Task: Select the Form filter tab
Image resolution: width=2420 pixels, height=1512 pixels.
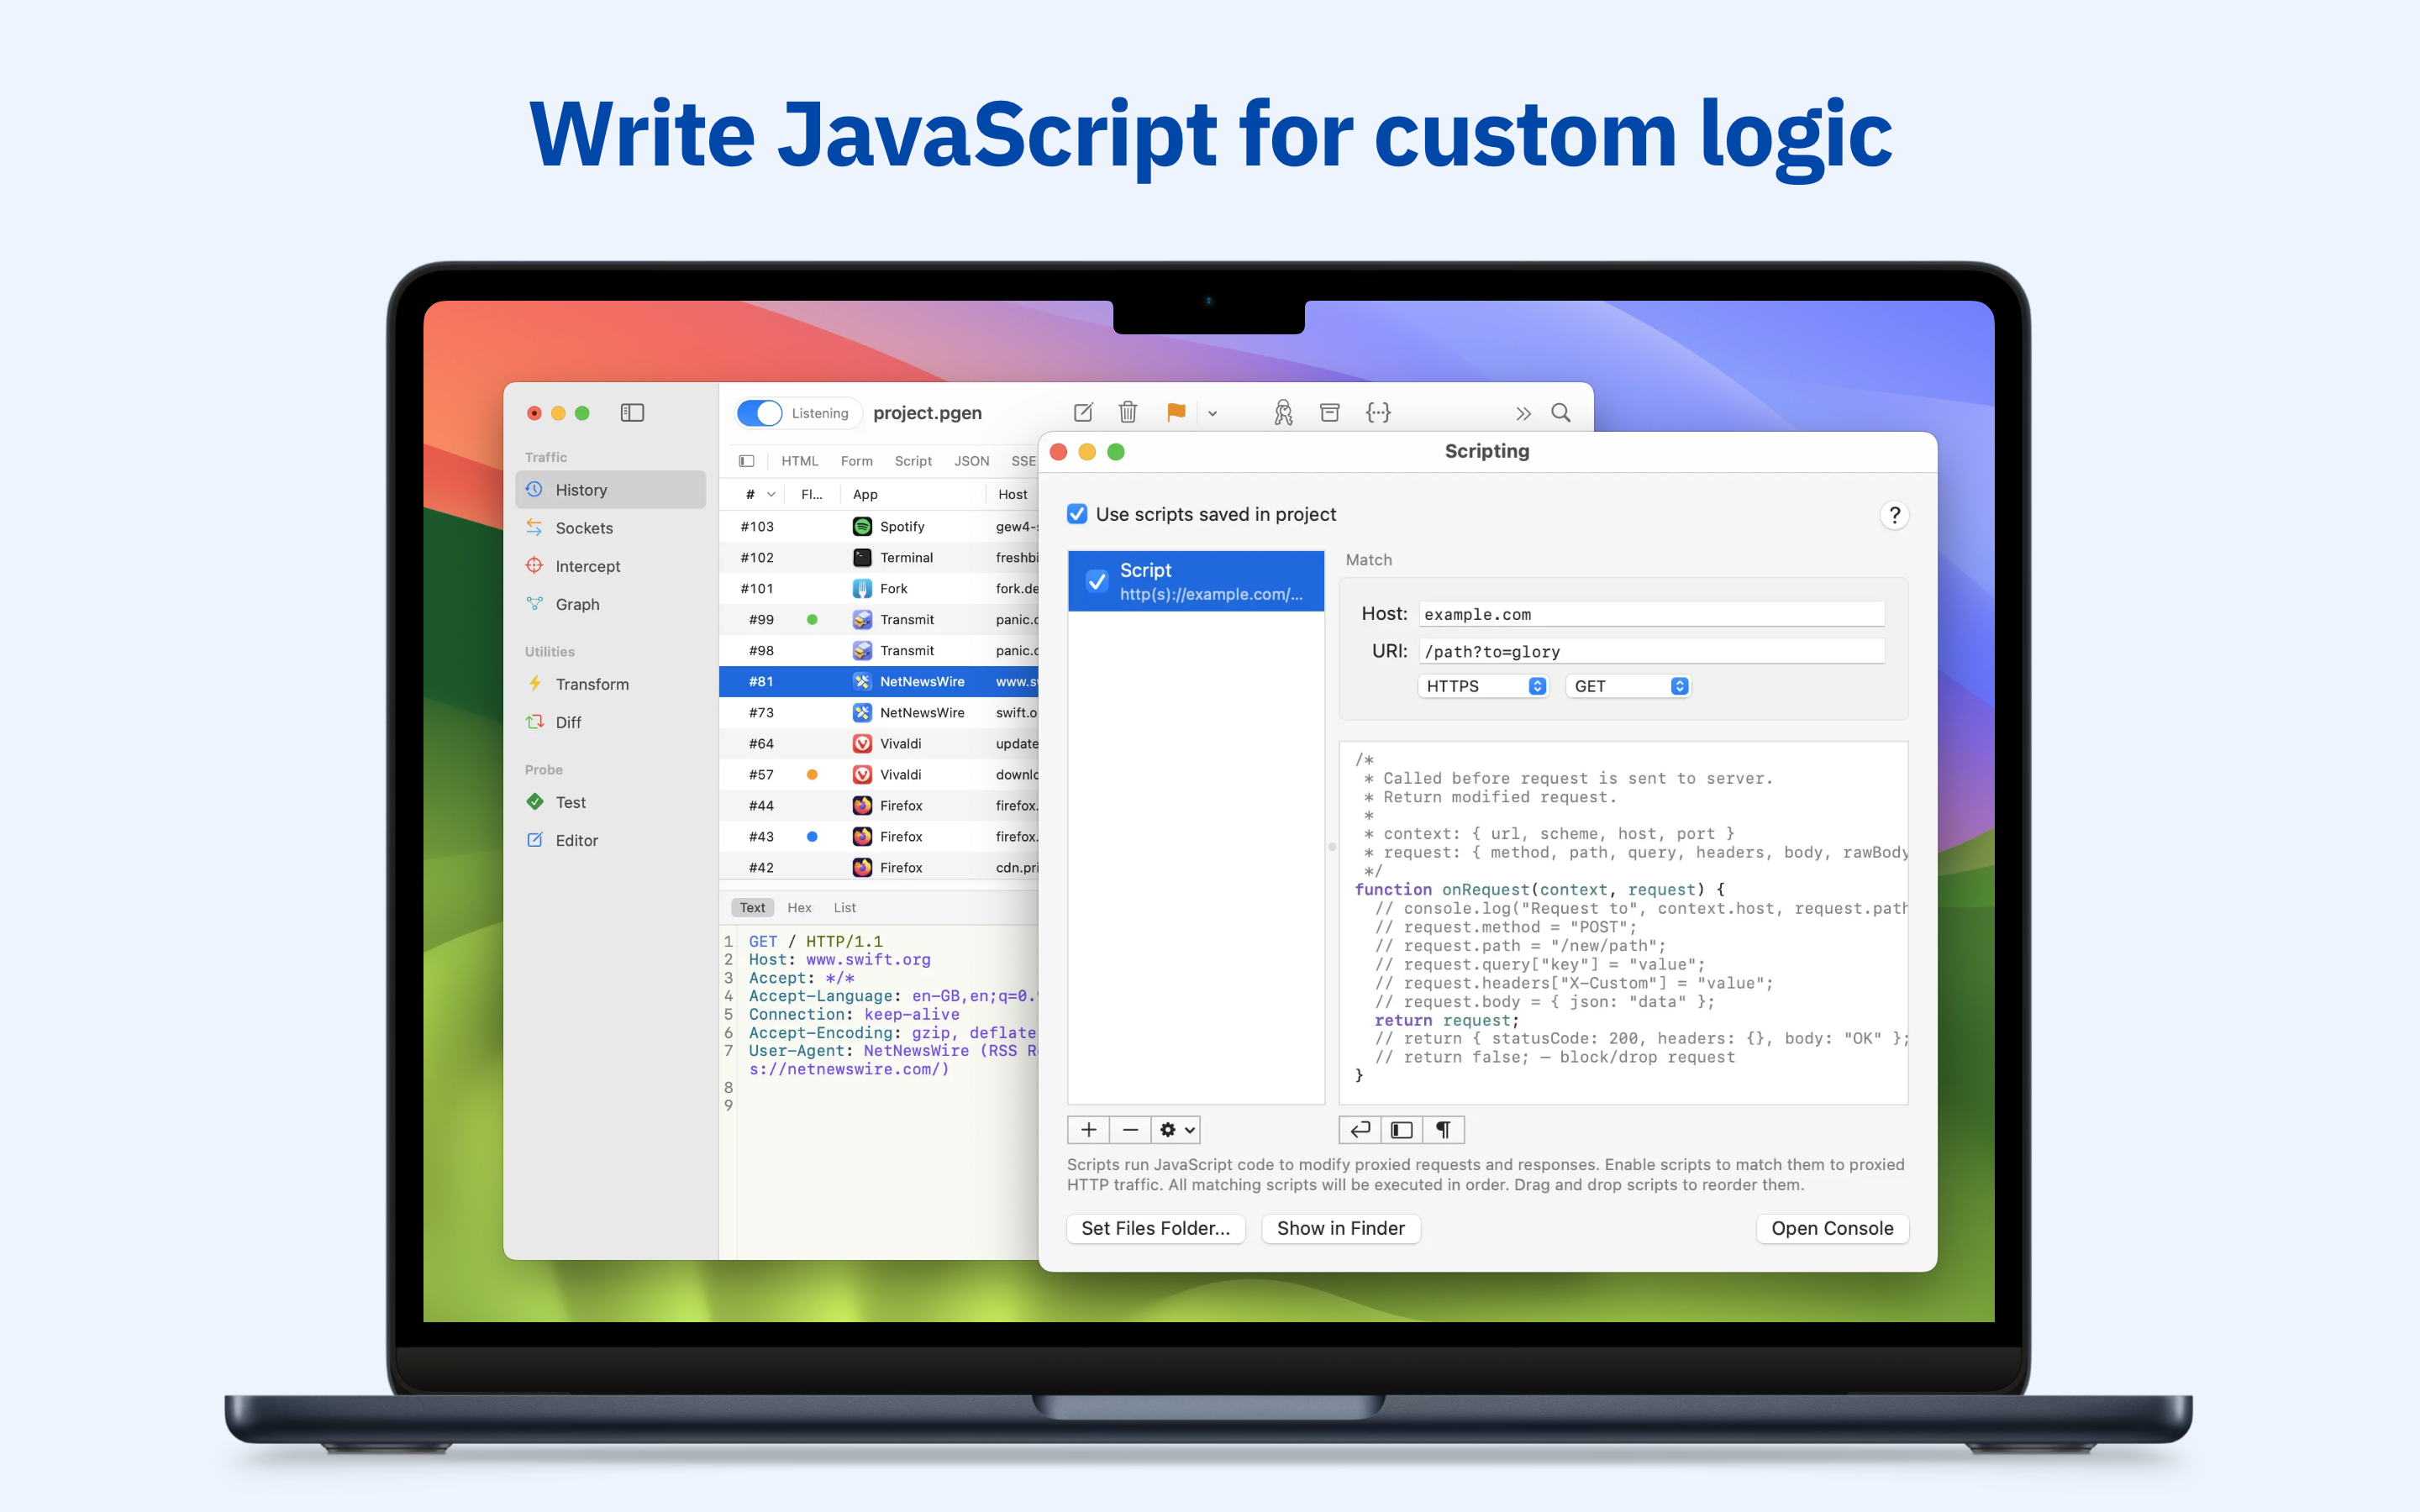Action: click(x=856, y=461)
